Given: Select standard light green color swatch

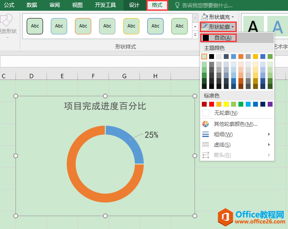Looking at the screenshot, I should coord(233,104).
